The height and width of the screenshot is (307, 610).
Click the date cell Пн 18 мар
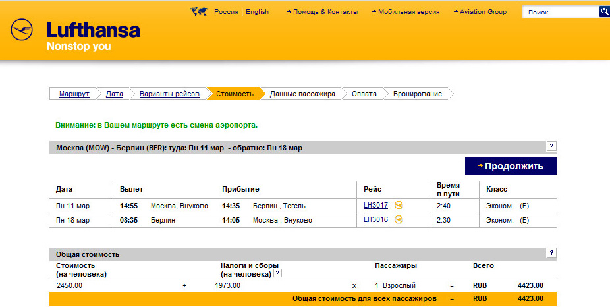[x=72, y=220]
